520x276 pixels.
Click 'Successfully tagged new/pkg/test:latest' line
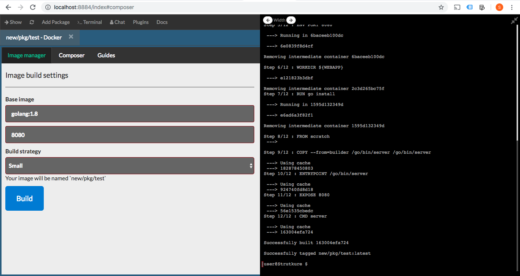pyautogui.click(x=317, y=253)
